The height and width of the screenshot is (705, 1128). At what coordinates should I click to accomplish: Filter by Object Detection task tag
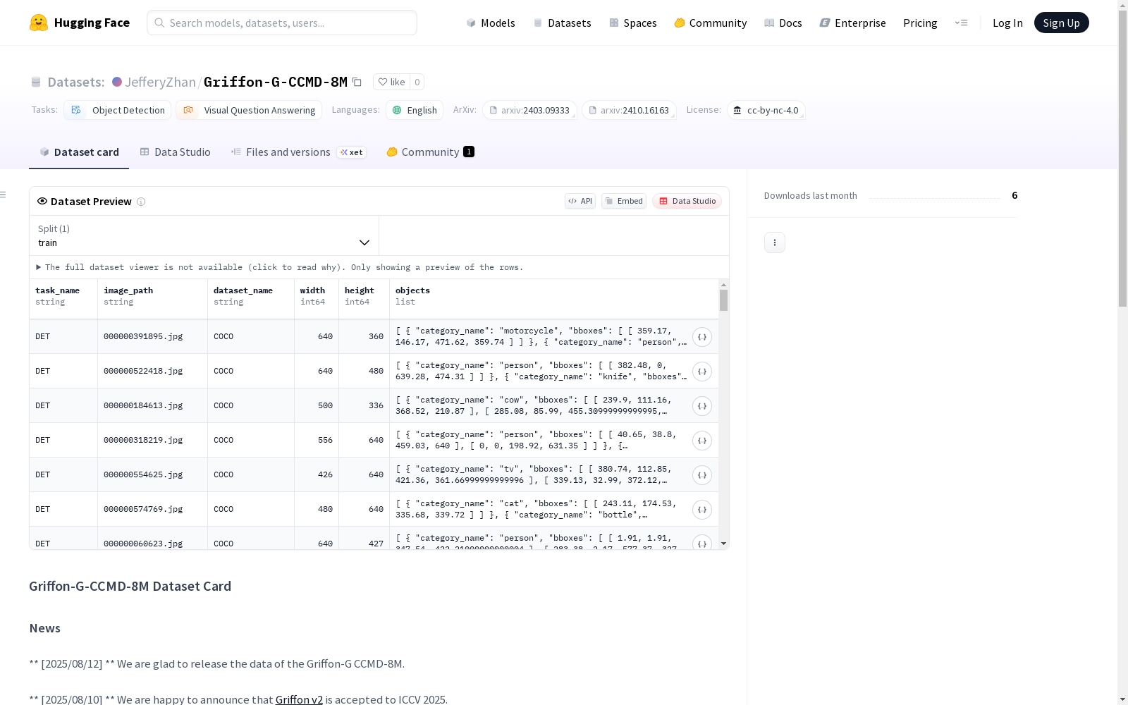118,110
